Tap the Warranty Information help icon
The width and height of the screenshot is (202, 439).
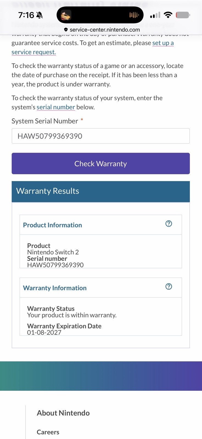pos(169,286)
